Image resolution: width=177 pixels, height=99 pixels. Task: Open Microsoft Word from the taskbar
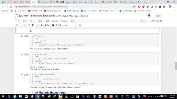[32, 97]
